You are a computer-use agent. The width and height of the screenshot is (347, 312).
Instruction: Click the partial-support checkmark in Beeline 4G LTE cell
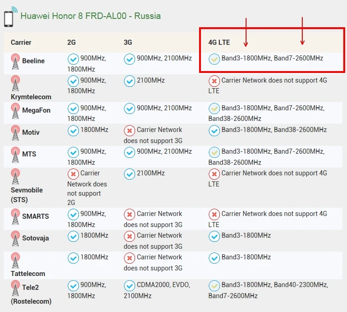pyautogui.click(x=214, y=59)
